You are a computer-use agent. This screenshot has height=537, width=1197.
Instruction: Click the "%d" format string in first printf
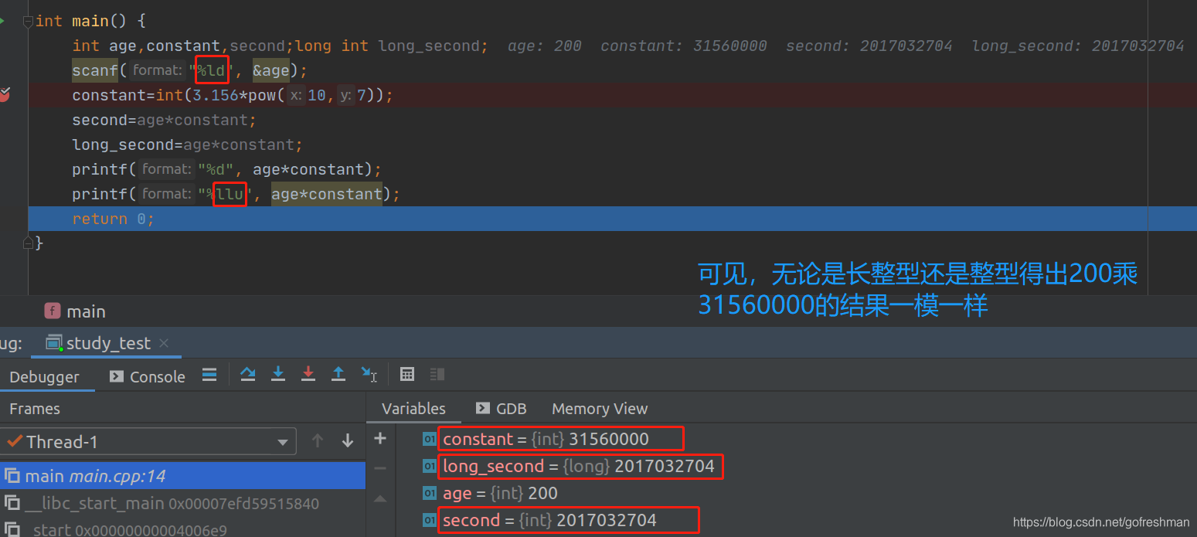[216, 169]
